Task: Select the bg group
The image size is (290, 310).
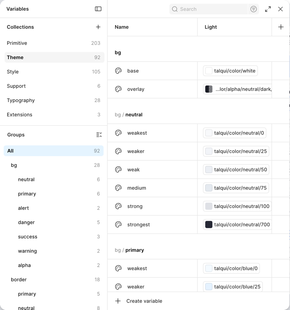Action: point(53,165)
